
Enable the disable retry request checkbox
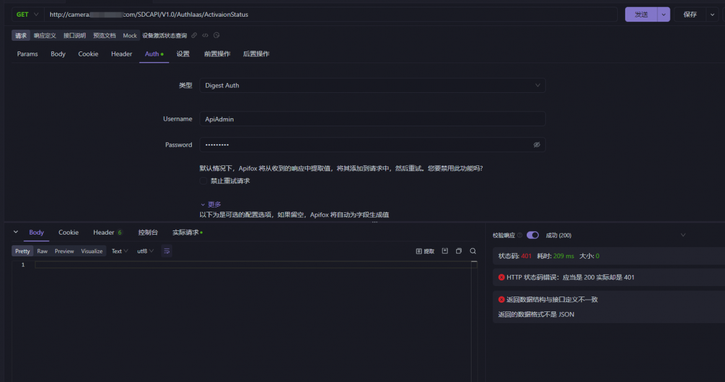203,181
